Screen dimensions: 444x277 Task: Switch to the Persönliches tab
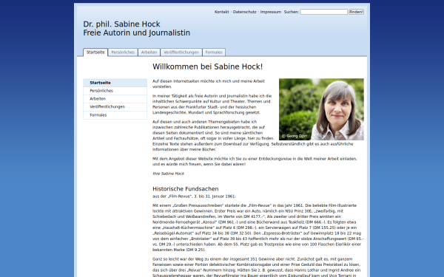[123, 52]
